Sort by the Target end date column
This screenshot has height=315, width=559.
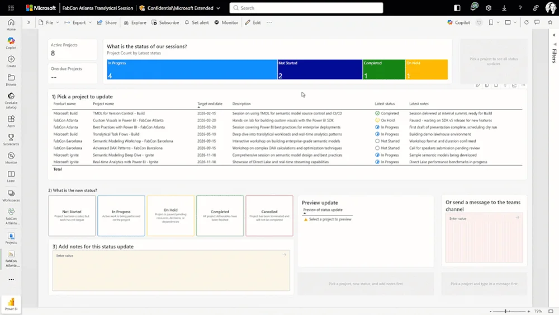210,104
